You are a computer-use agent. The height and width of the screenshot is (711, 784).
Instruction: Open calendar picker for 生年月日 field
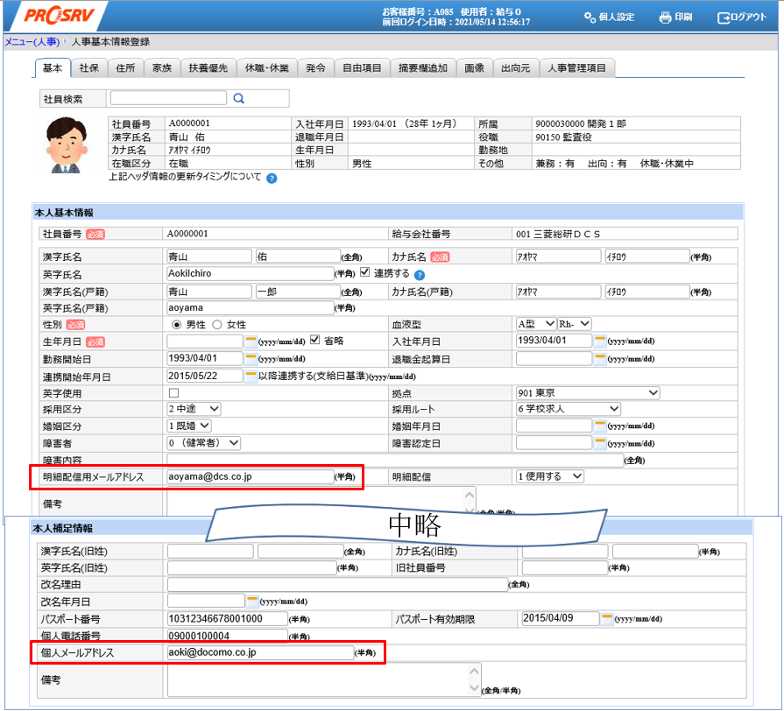(x=251, y=341)
